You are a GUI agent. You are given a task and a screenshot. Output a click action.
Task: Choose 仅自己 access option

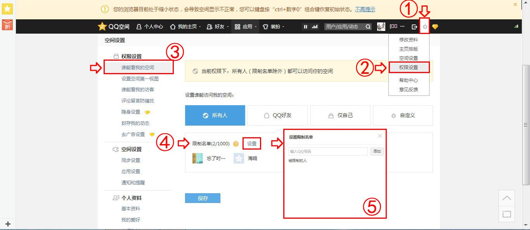[x=340, y=115]
